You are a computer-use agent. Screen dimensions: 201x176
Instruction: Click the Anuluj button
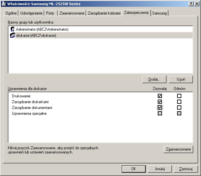point(160,169)
